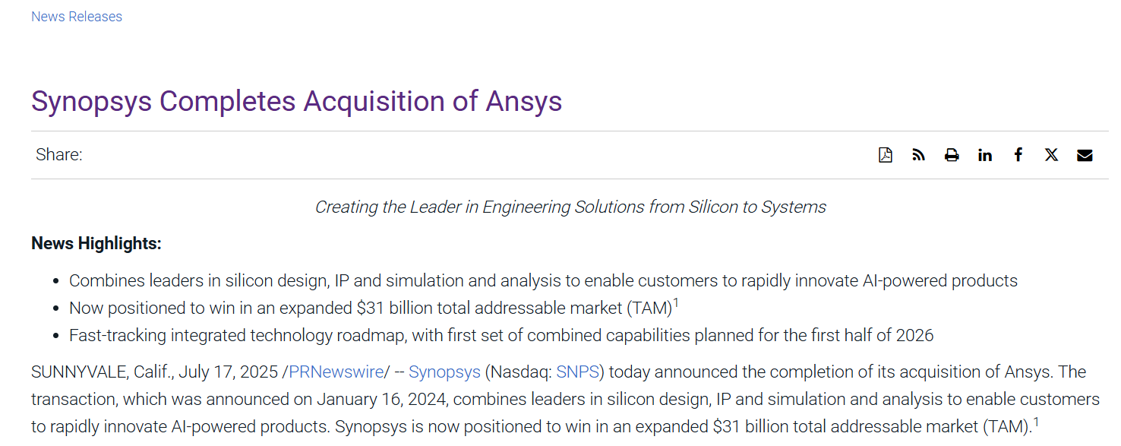Click the Share label
Image resolution: width=1121 pixels, height=446 pixels.
tap(59, 155)
